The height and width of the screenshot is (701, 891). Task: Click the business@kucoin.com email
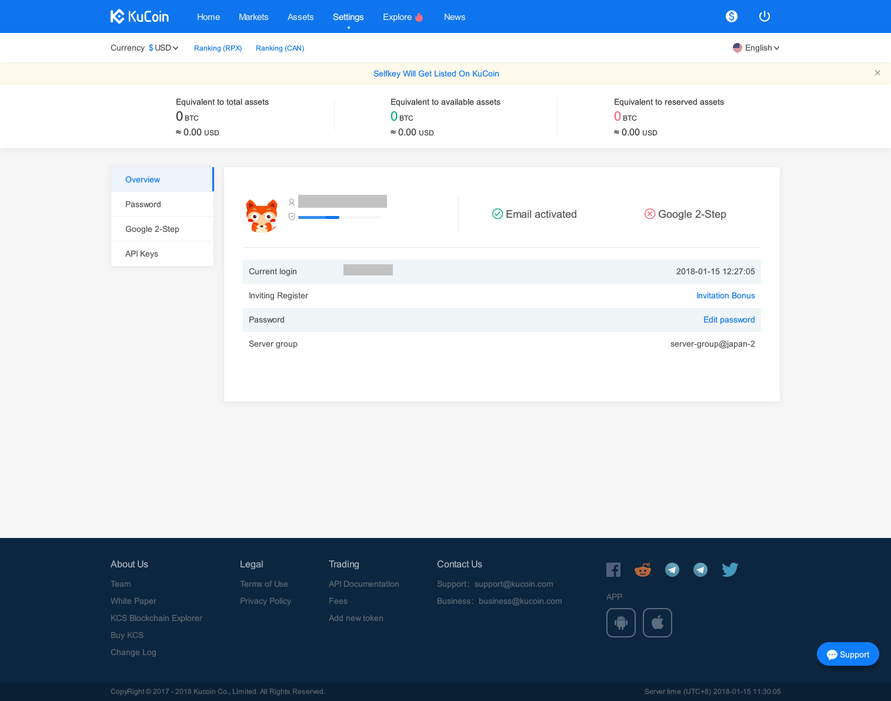pos(520,601)
